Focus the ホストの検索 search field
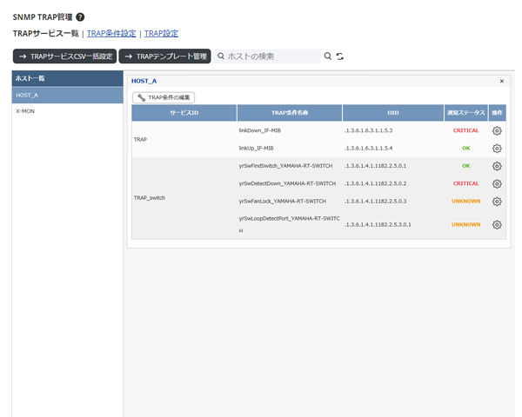Screen dimensions: 522x417 (x=267, y=56)
